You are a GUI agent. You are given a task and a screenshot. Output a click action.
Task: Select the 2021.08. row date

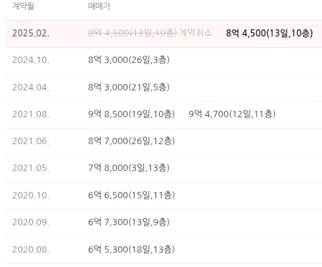[31, 115]
